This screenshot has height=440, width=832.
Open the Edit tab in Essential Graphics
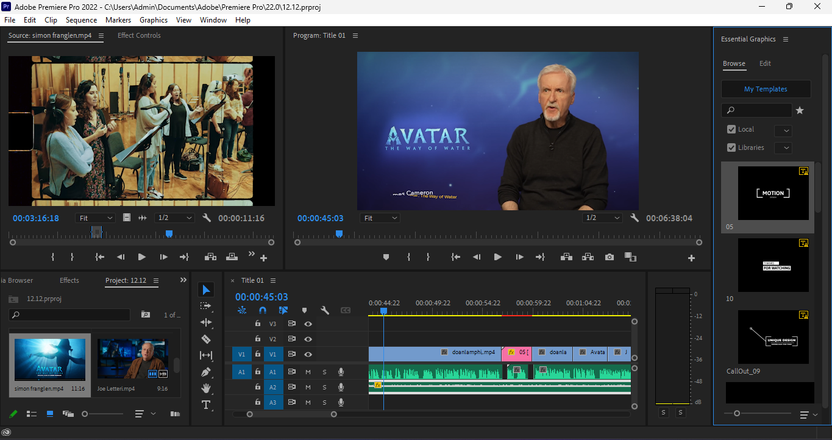[x=765, y=63]
